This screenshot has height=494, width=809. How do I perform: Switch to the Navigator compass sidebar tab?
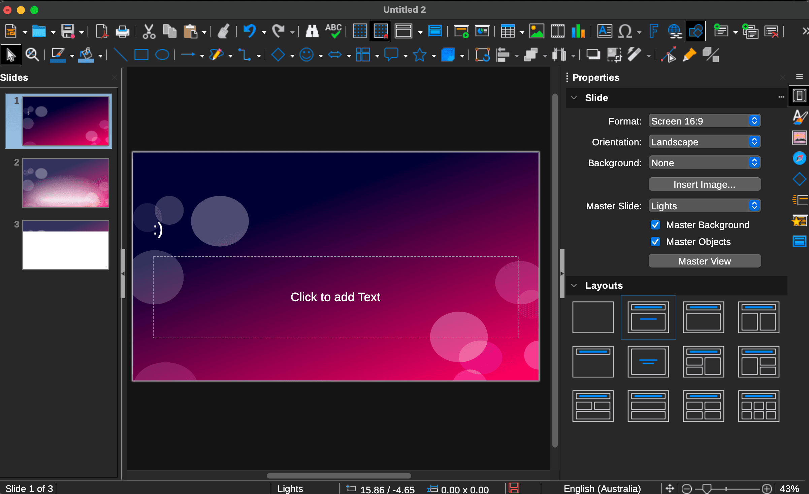(799, 158)
